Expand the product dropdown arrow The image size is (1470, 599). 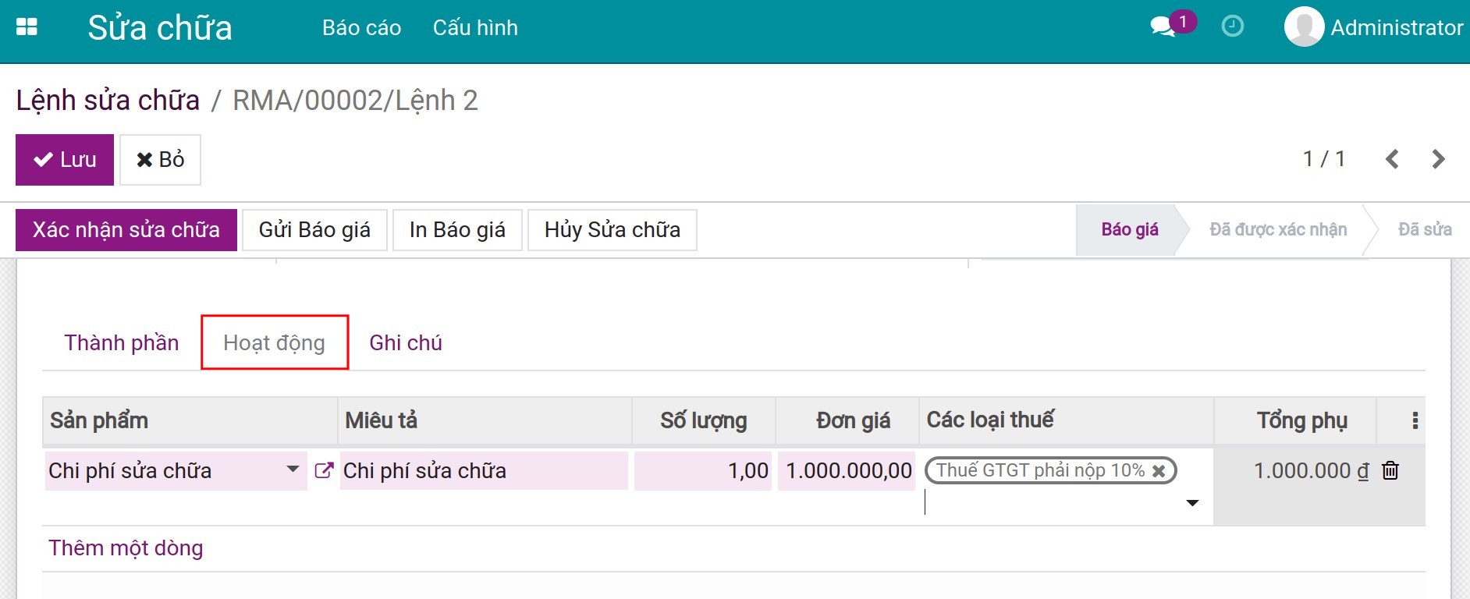293,470
